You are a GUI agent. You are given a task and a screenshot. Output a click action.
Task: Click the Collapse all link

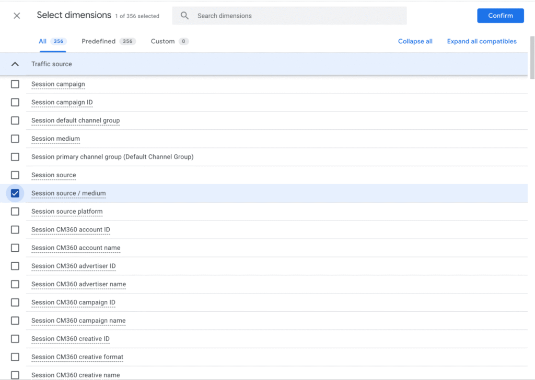tap(415, 41)
